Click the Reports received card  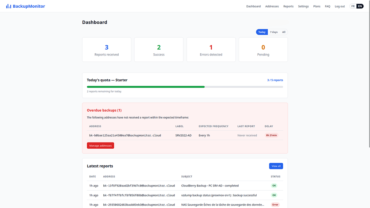click(107, 50)
